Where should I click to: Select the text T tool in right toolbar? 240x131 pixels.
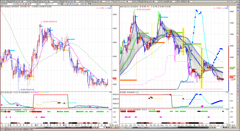tap(238, 82)
